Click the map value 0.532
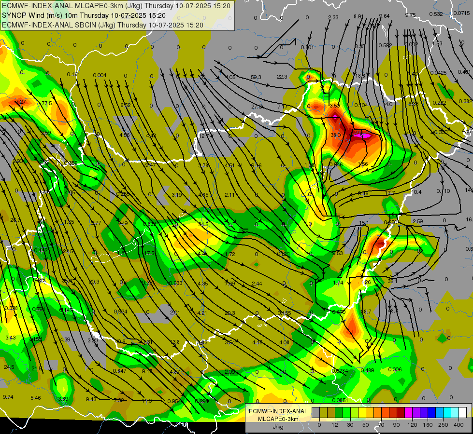Image resolution: width=473 pixels, height=434 pixels. [436, 14]
